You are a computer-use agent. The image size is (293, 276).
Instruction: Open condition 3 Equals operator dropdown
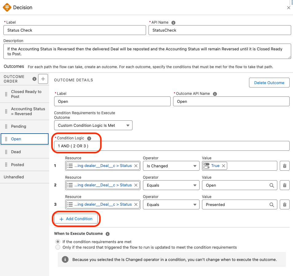(x=171, y=205)
